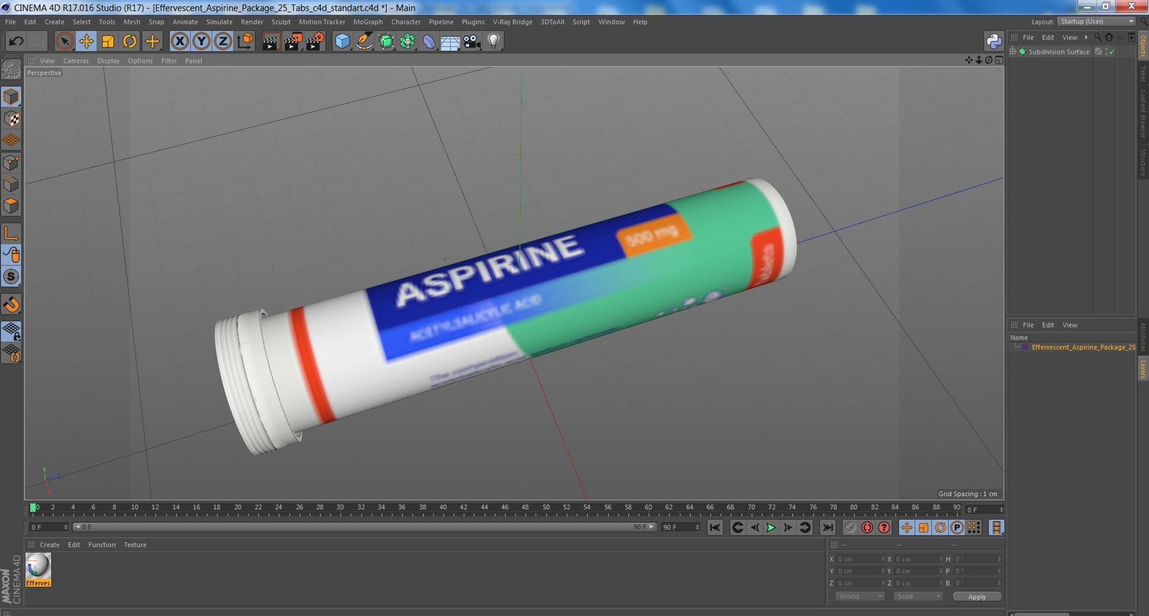Open the Layout dropdown Startup (User)
1149x616 pixels.
1096,22
